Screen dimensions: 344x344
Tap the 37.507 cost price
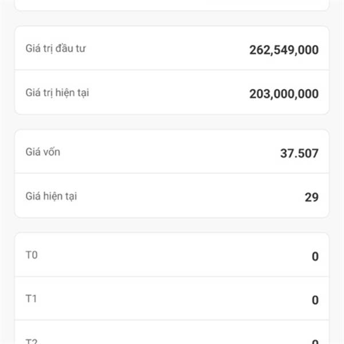coord(299,153)
